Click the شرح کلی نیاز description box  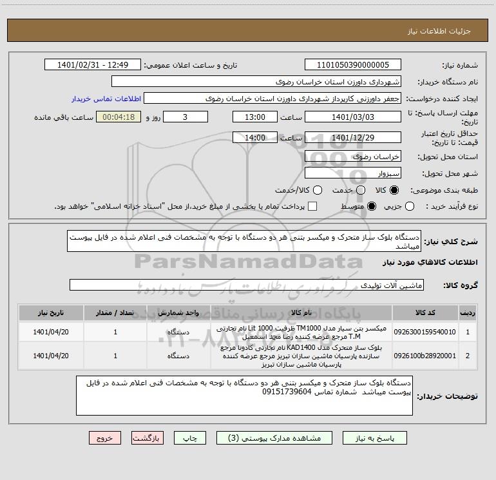click(x=244, y=241)
